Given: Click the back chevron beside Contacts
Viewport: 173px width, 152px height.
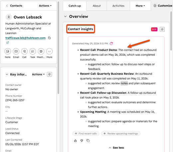Looking at the screenshot, I should tap(7, 6).
